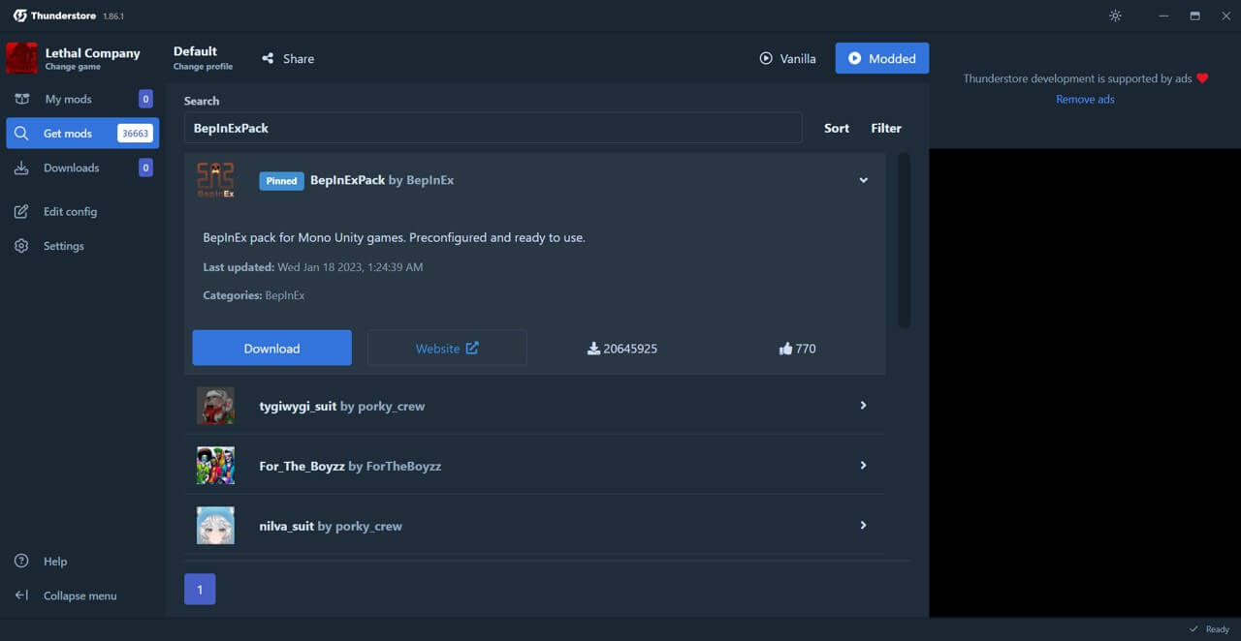The width and height of the screenshot is (1241, 641).
Task: Open the Filter options
Action: tap(886, 128)
